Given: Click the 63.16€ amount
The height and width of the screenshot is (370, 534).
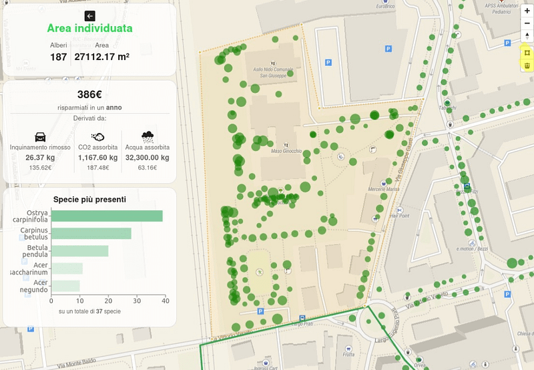Looking at the screenshot, I should tap(148, 168).
